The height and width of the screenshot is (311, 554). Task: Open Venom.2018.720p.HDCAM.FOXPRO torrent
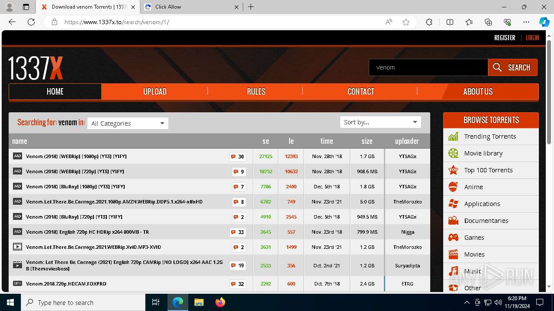click(x=66, y=284)
